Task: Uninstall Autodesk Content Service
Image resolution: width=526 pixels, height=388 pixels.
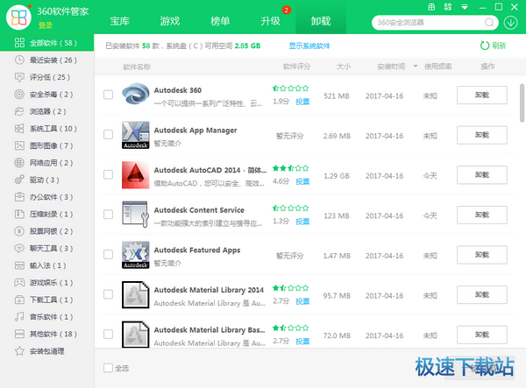Action: [x=481, y=215]
